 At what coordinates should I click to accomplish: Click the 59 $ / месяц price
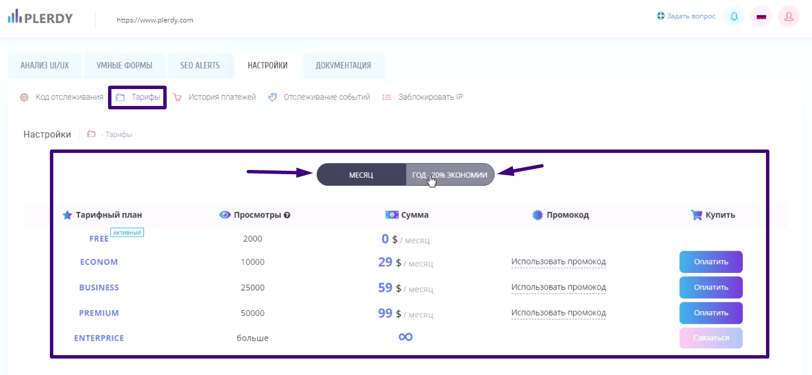point(406,288)
